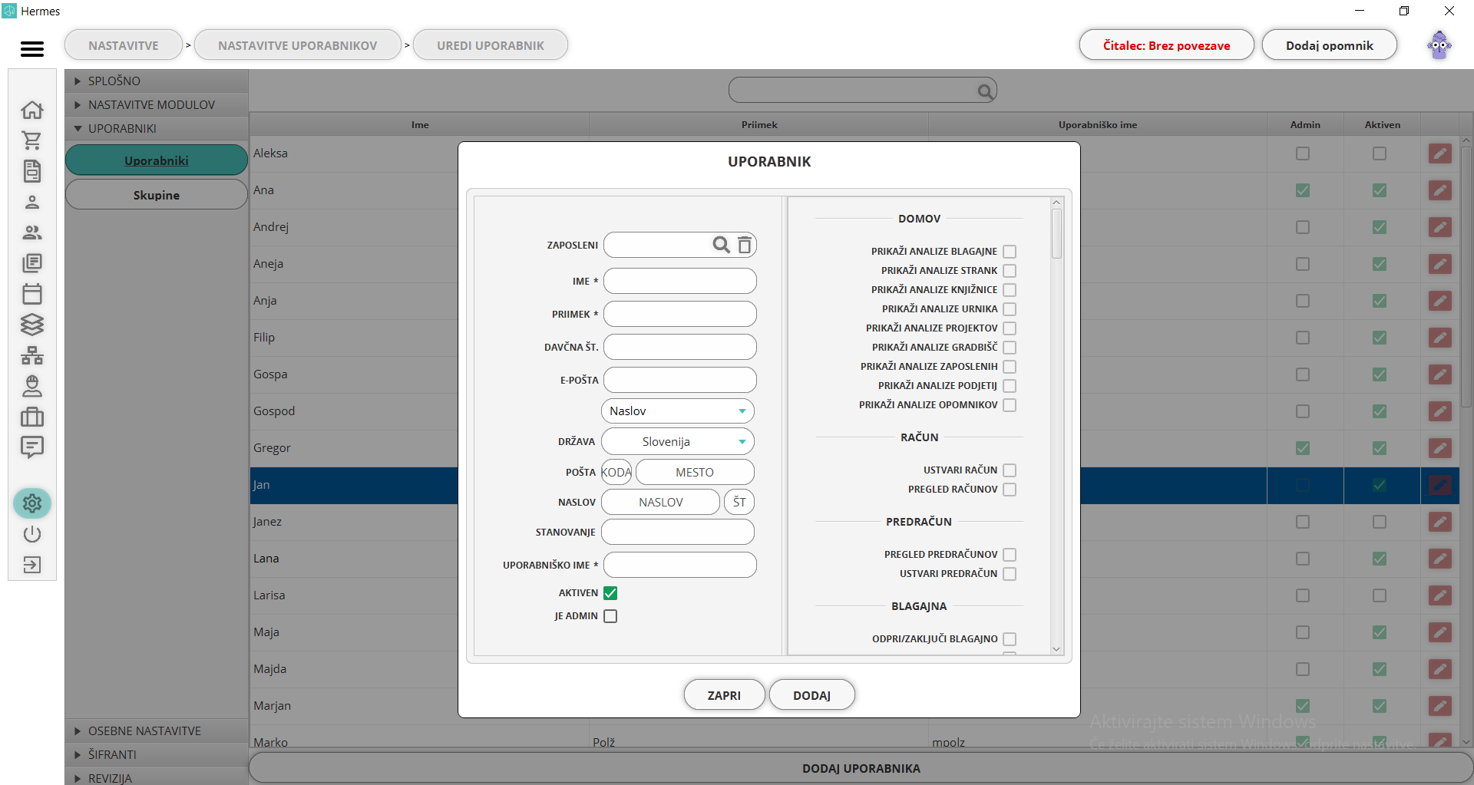Check Prikaži analize opomnikov
The image size is (1474, 785).
tap(1010, 405)
